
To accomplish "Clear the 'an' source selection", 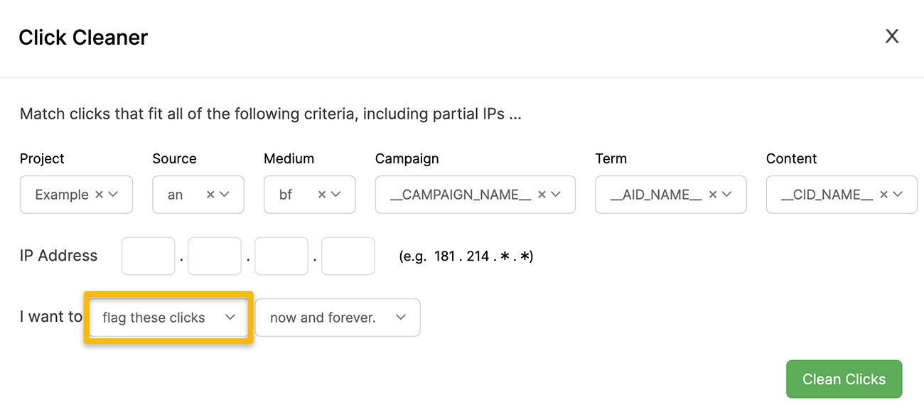I will [x=210, y=195].
